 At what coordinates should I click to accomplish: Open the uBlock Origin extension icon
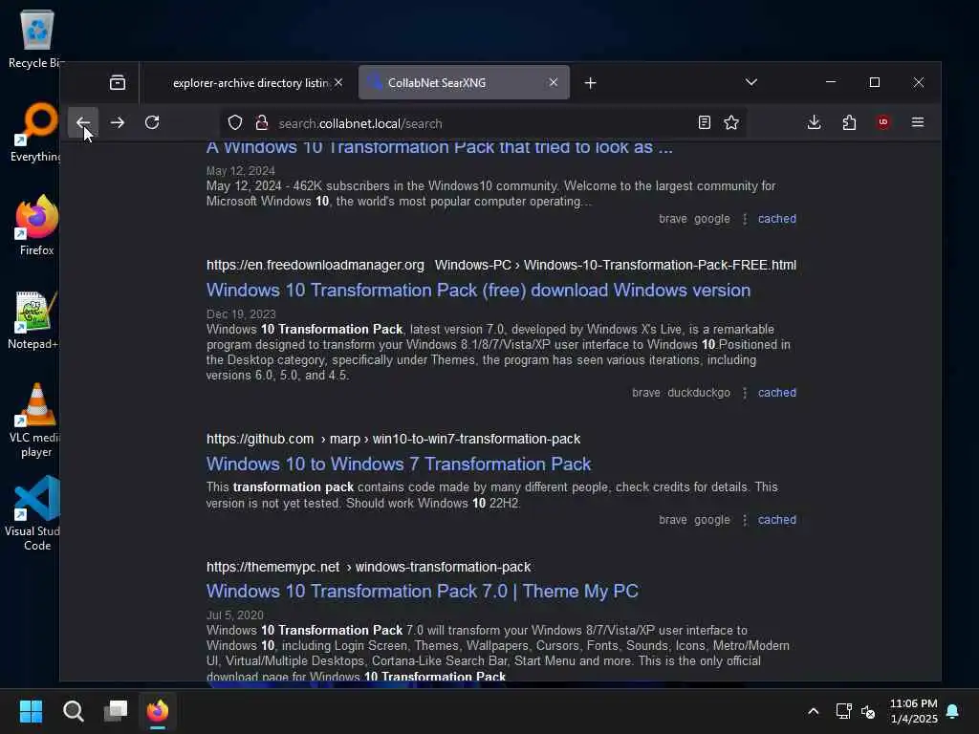[x=883, y=122]
